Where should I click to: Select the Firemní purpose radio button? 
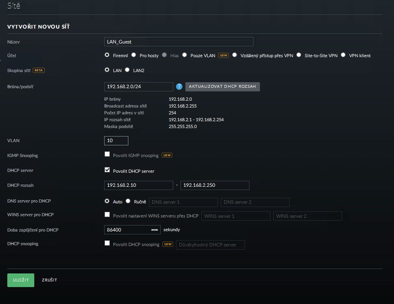click(x=107, y=55)
